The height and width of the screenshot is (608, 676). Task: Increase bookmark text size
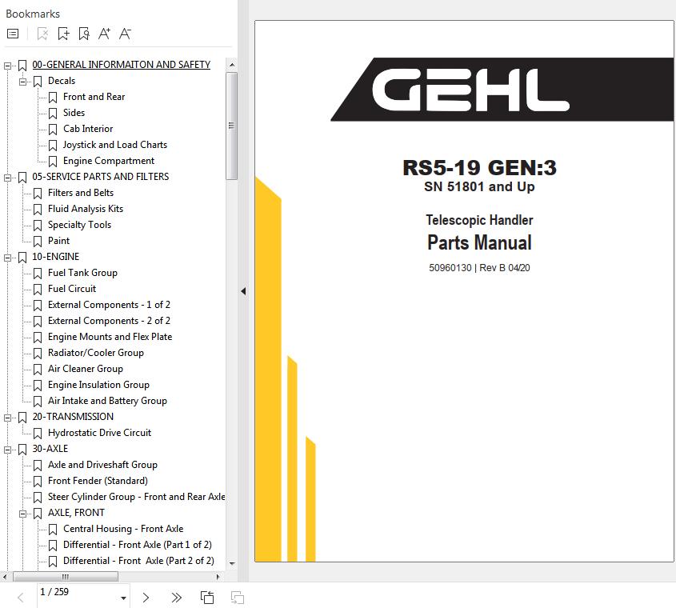[x=104, y=34]
